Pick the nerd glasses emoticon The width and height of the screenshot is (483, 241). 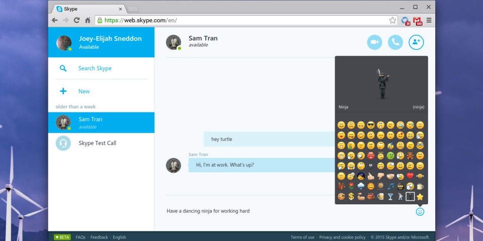(x=420, y=146)
